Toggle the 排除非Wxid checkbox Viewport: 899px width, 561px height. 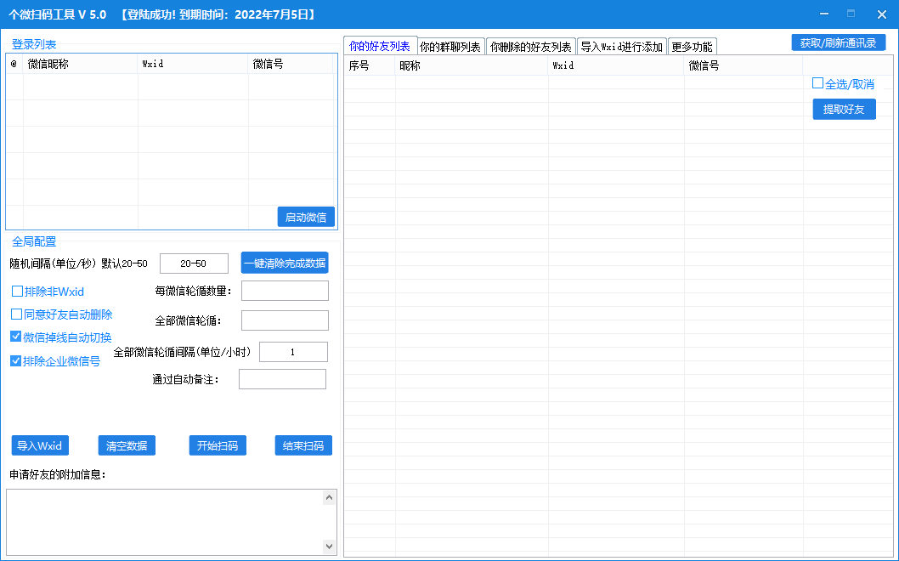(x=17, y=292)
